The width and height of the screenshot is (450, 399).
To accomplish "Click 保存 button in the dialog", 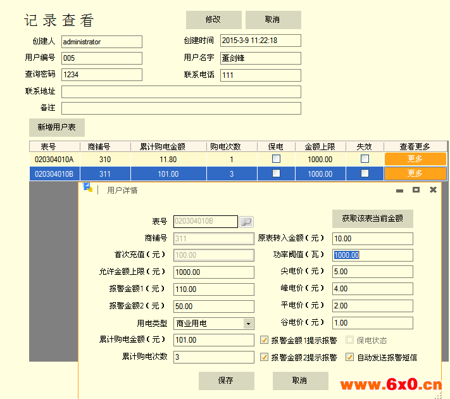I will pyautogui.click(x=226, y=381).
